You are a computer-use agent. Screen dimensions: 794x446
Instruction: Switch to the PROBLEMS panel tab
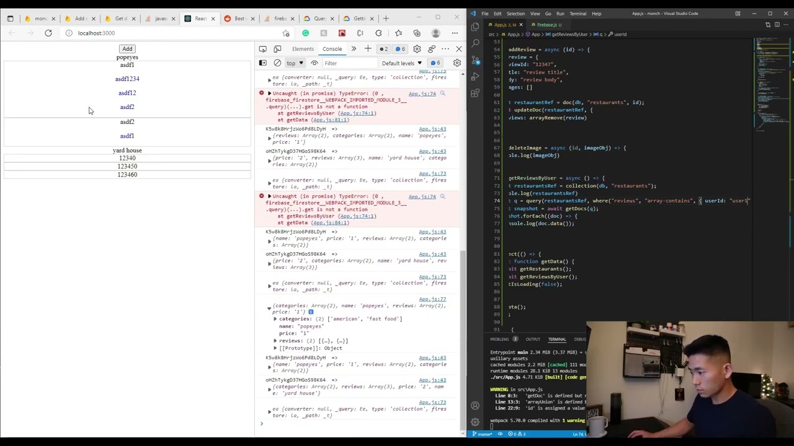click(x=499, y=339)
